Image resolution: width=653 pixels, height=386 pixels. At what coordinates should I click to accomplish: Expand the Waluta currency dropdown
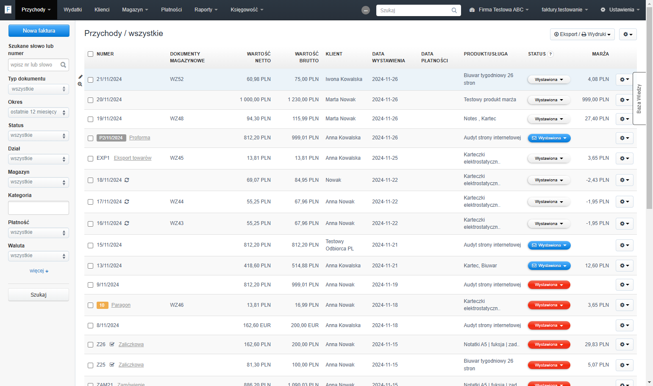(x=39, y=256)
